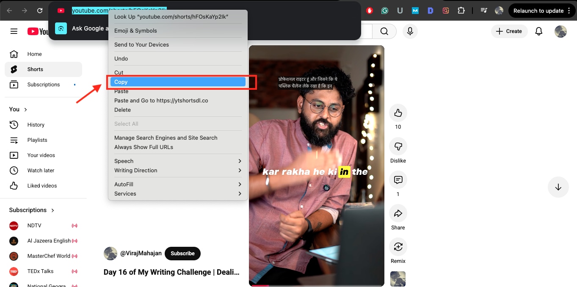Toggle the hamburger menu to collapse sidebar
Viewport: 577px width, 287px height.
point(14,31)
